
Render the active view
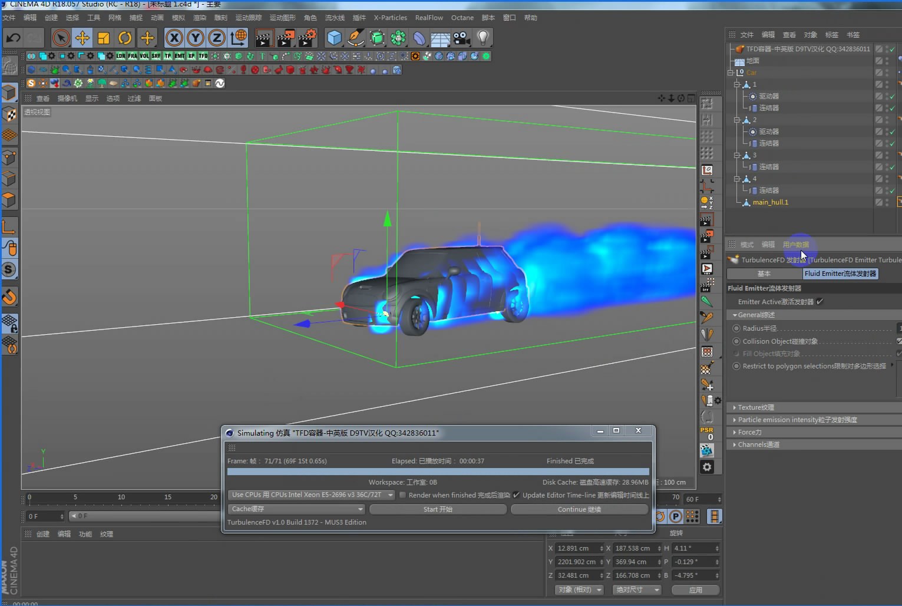[263, 38]
